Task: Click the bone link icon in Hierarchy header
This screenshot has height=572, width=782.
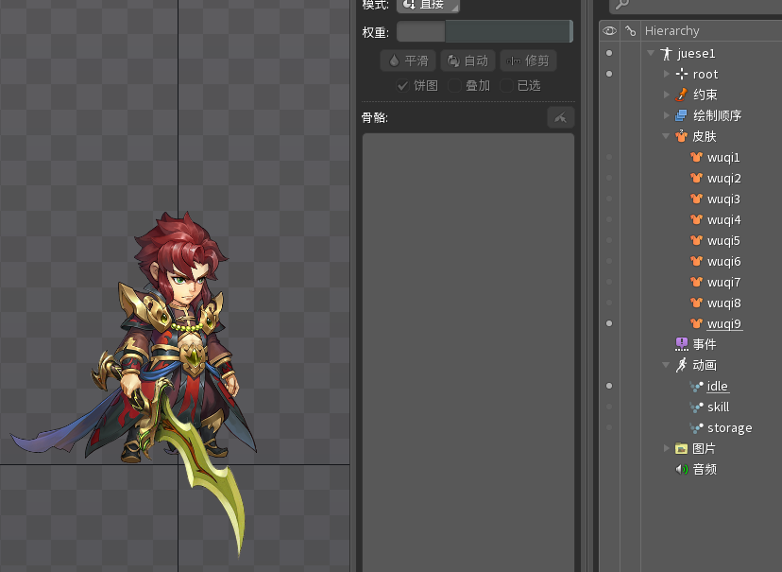Action: tap(630, 31)
